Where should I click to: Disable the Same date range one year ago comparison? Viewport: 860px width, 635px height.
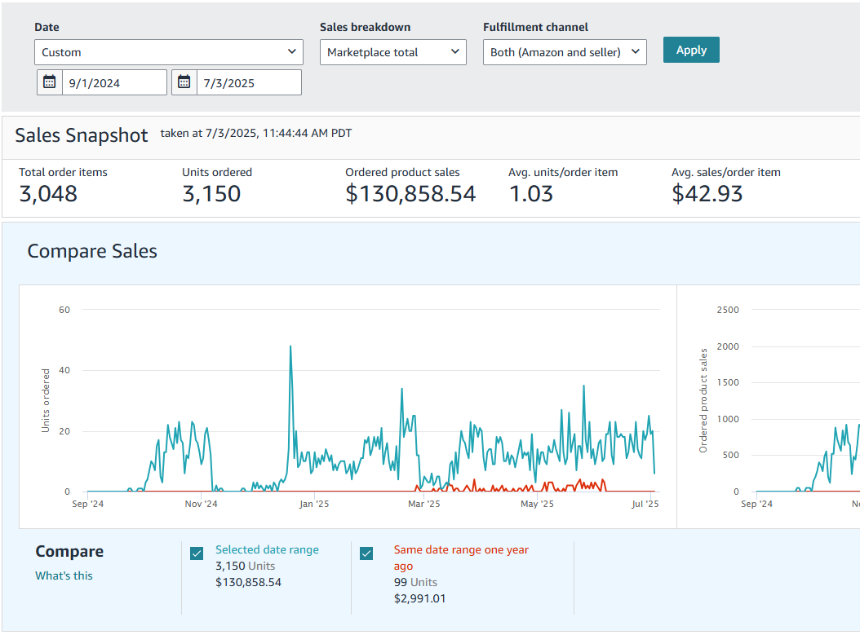pos(366,553)
